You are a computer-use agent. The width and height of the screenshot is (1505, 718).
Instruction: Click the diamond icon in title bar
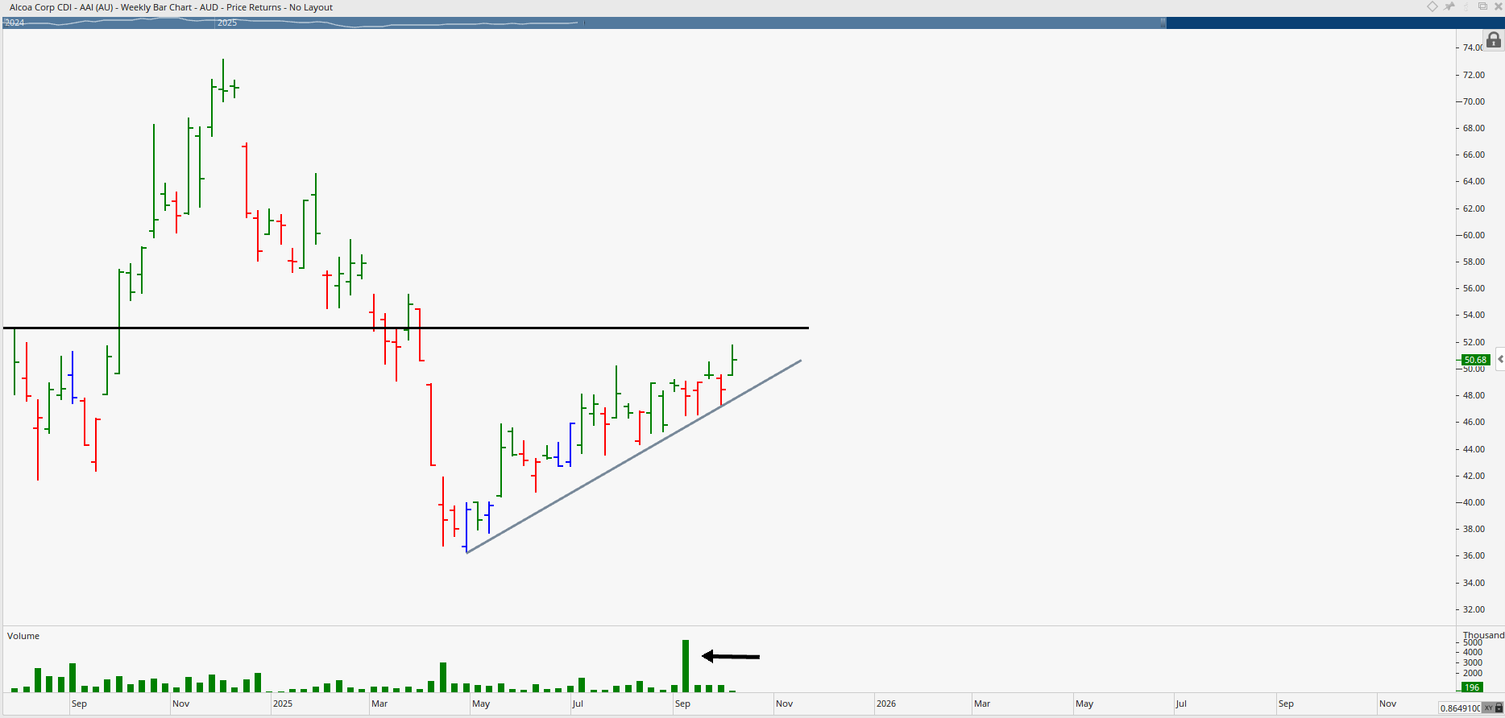(x=1432, y=6)
